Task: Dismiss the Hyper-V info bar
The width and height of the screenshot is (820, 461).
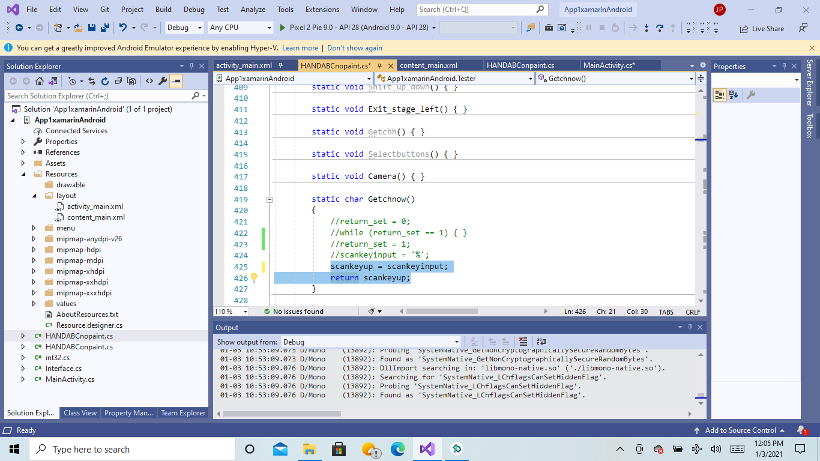Action: tap(812, 48)
